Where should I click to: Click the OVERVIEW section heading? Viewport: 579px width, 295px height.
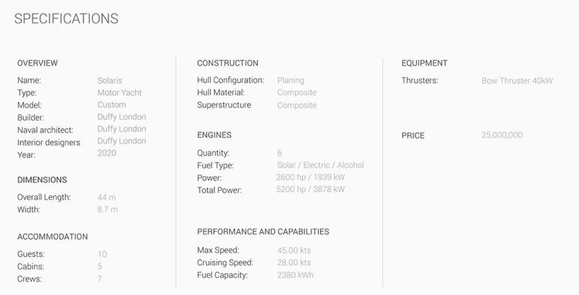click(x=38, y=63)
